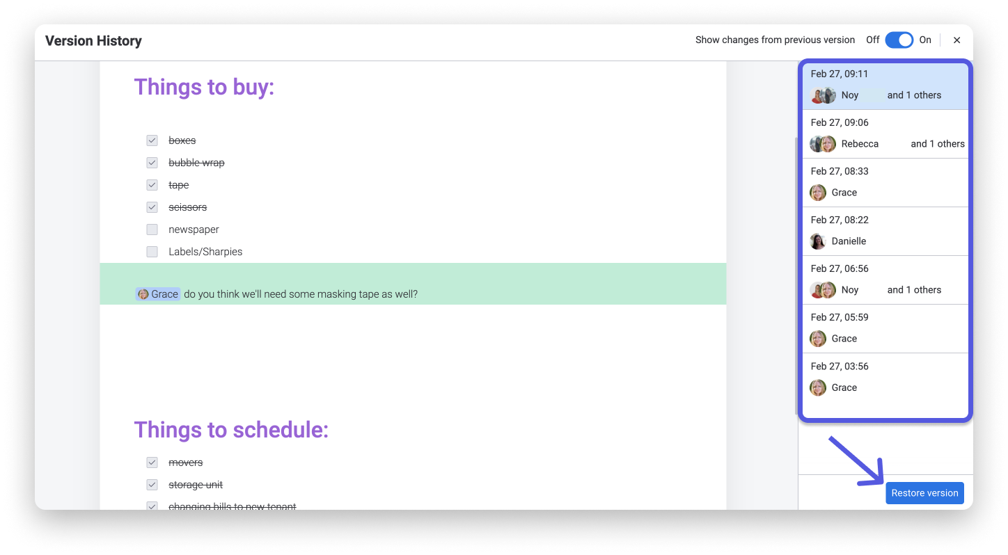Check the newspaper checkbox
The height and width of the screenshot is (555, 1008).
tap(152, 230)
